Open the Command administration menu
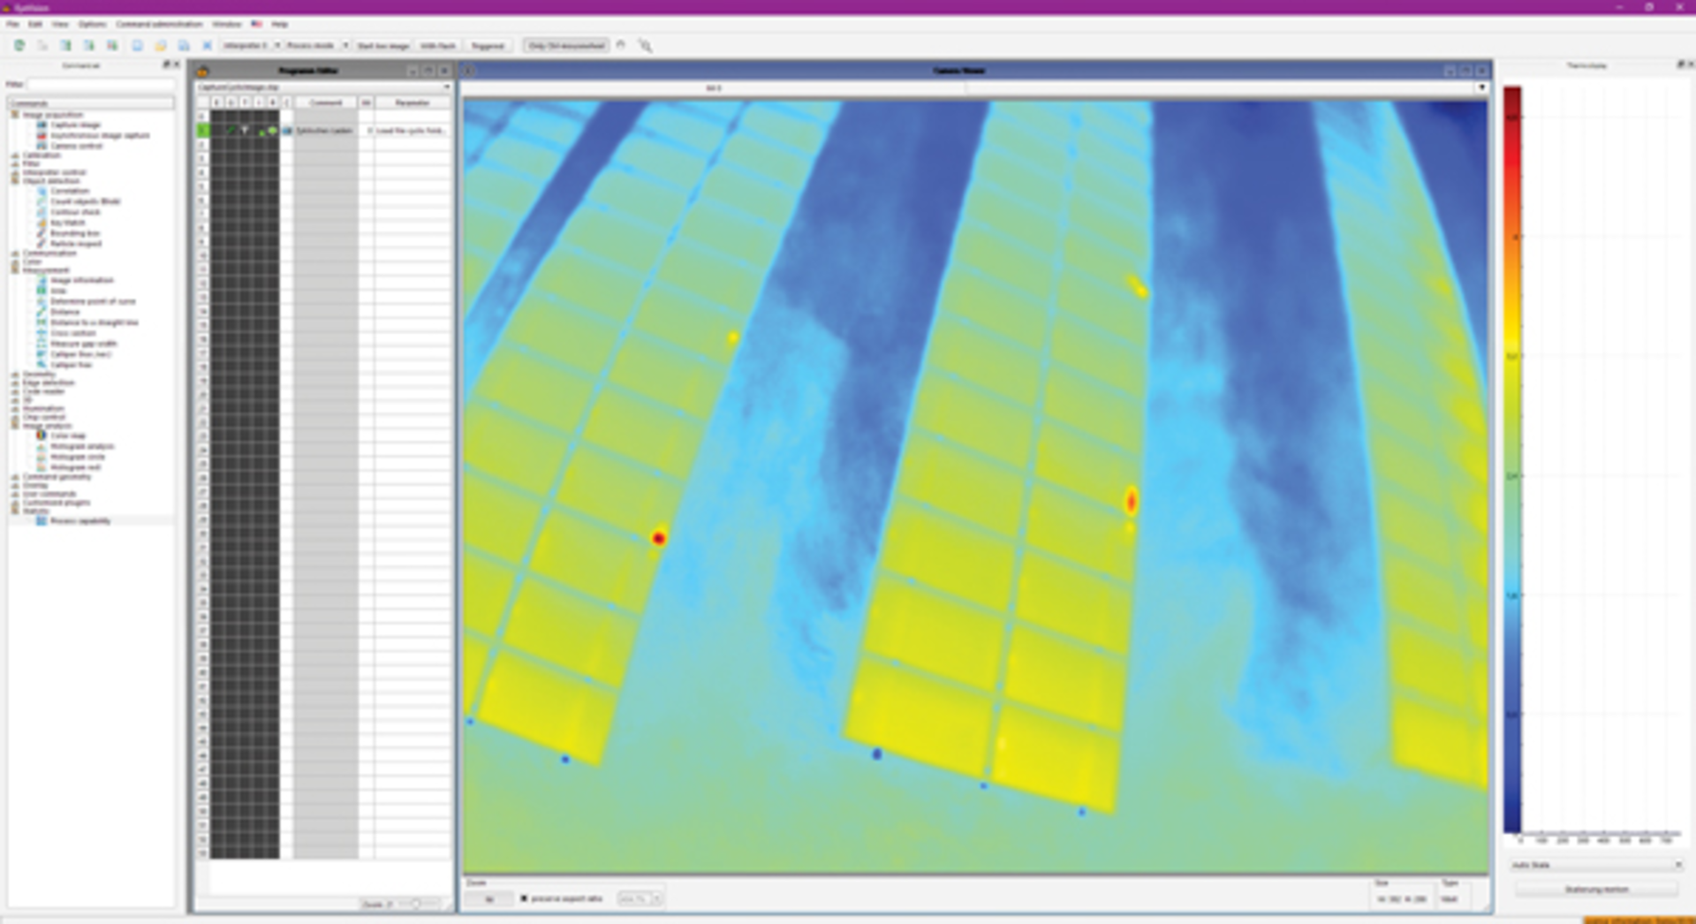This screenshot has height=924, width=1696. 159,24
